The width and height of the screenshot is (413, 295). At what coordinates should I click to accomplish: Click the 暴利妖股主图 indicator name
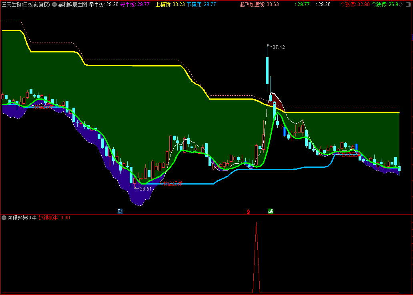coord(72,4)
